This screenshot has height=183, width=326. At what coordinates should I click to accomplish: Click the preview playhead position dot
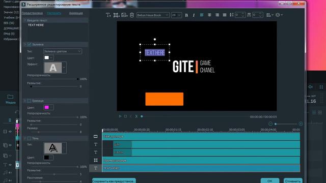[142, 116]
